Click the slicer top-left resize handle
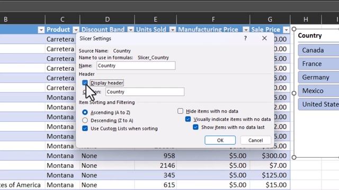This screenshot has width=339, height=190. click(x=294, y=29)
